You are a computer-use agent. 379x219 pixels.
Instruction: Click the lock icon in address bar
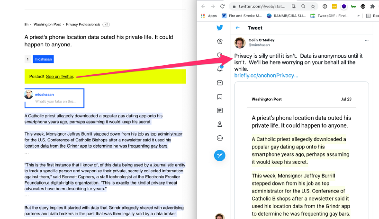(234, 7)
